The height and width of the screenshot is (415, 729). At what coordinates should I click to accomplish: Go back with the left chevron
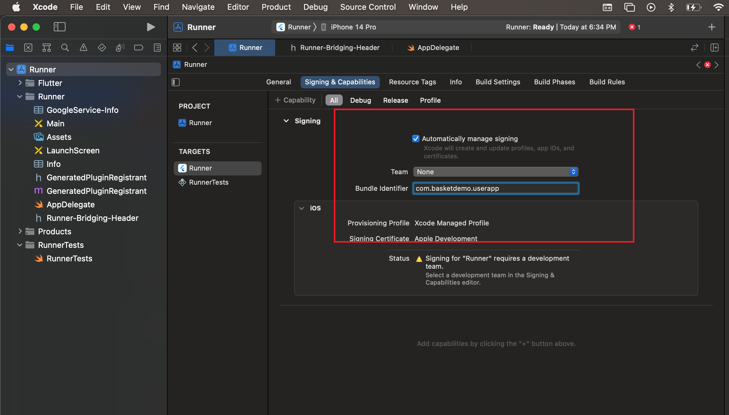click(195, 48)
